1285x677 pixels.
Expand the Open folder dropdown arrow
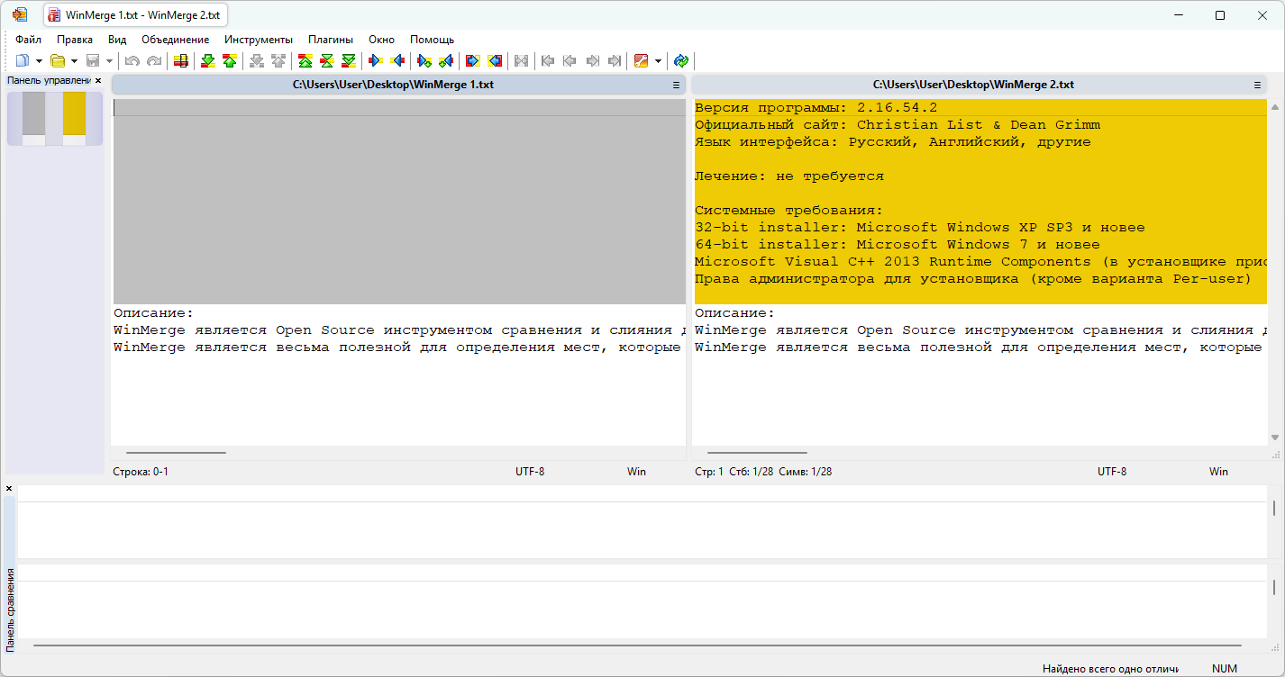[74, 61]
